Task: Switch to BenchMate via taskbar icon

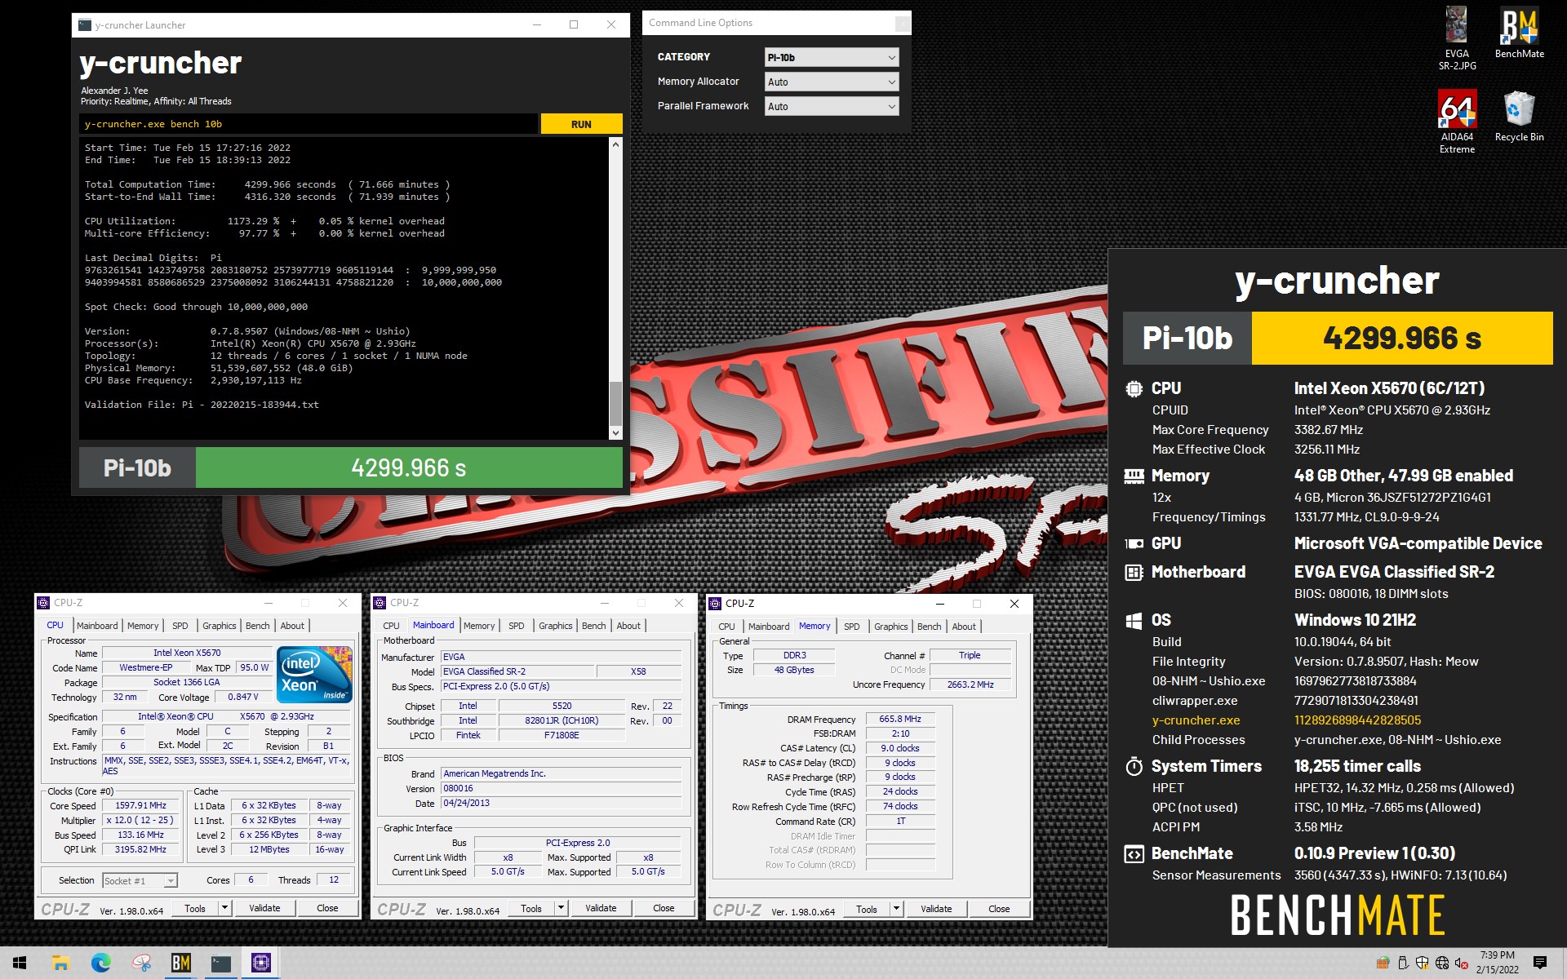Action: tap(180, 963)
